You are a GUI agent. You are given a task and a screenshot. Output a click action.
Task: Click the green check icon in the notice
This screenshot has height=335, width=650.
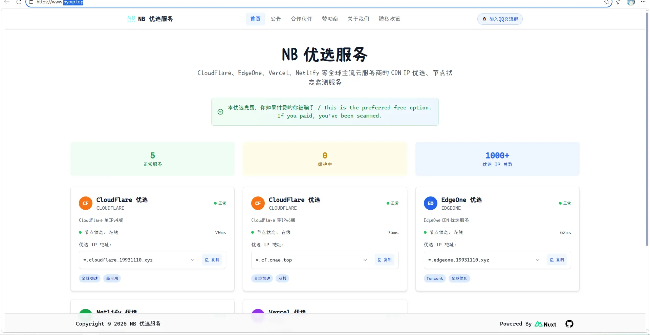point(220,112)
